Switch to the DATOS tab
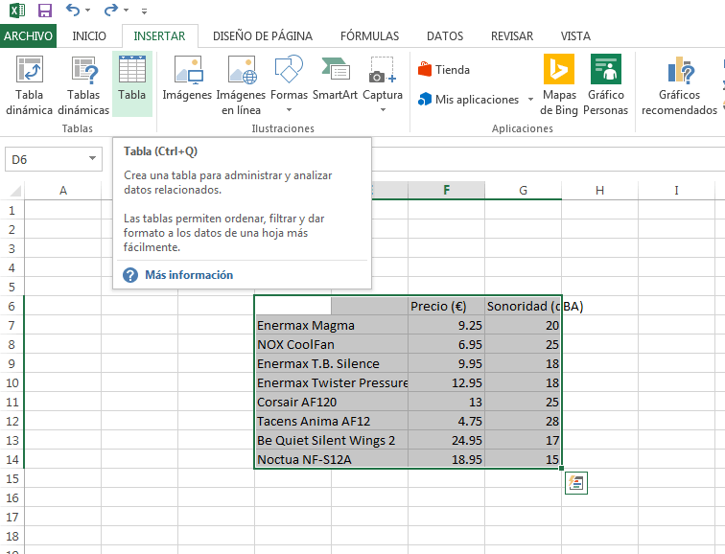The width and height of the screenshot is (725, 554). click(x=445, y=36)
